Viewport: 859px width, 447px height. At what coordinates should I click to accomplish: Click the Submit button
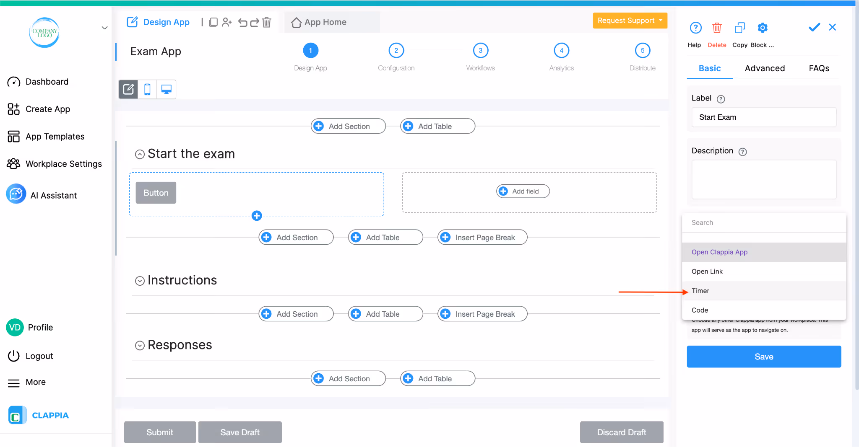click(160, 432)
